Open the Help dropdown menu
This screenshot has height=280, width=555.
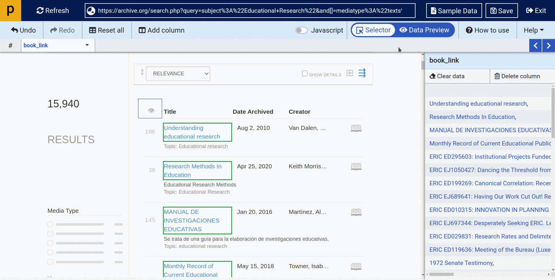click(x=534, y=30)
